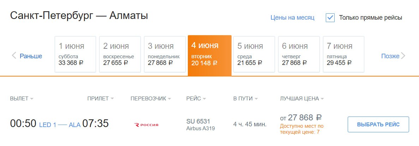Screen dimensions: 419x146
Task: Select the 7 июня пятница tab
Action: (343, 54)
